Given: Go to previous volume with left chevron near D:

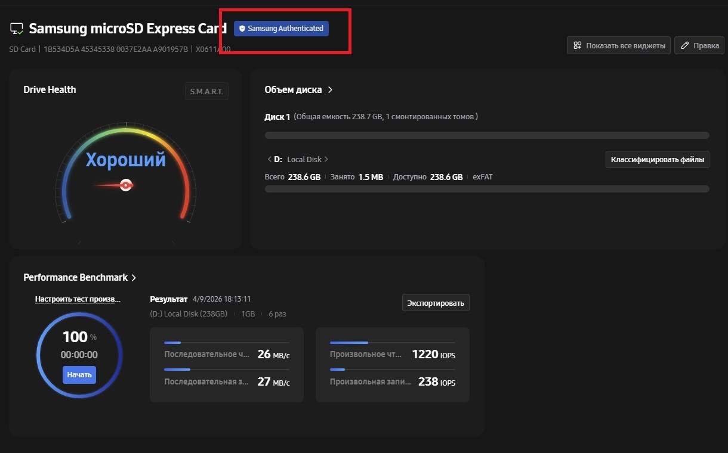Looking at the screenshot, I should tap(269, 160).
